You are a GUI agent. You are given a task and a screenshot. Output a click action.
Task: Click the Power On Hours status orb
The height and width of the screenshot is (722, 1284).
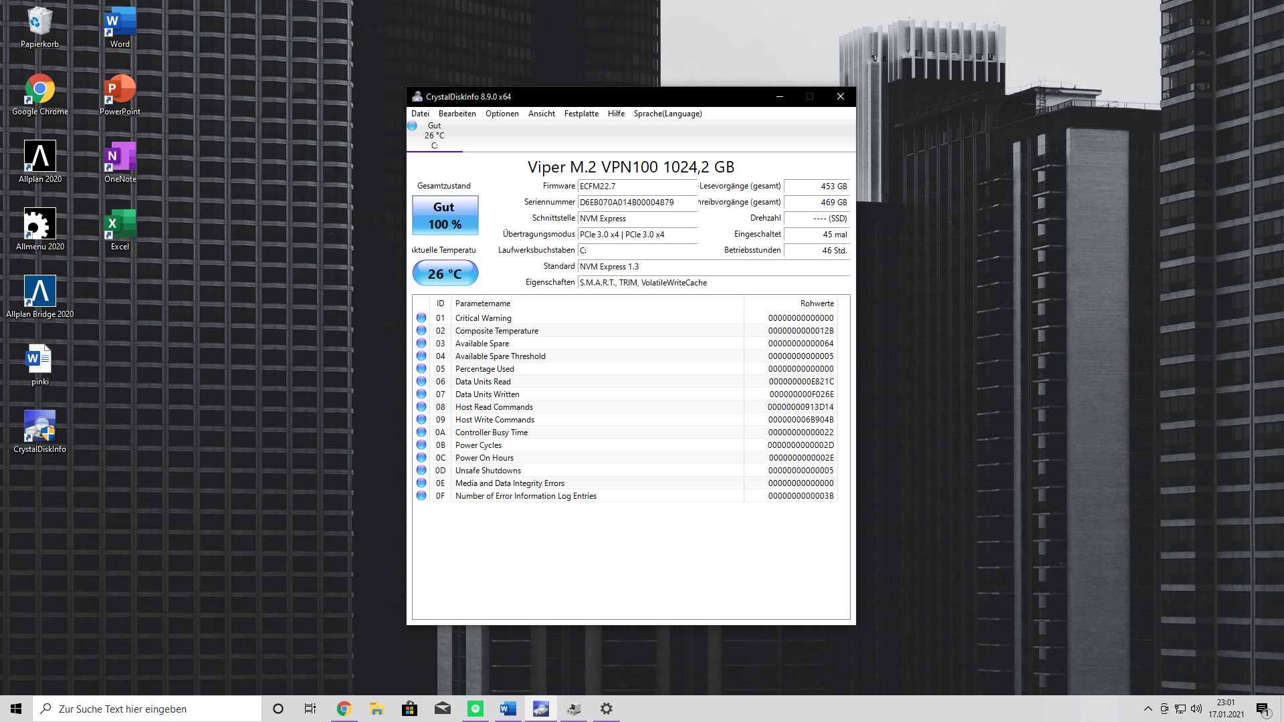click(x=421, y=457)
